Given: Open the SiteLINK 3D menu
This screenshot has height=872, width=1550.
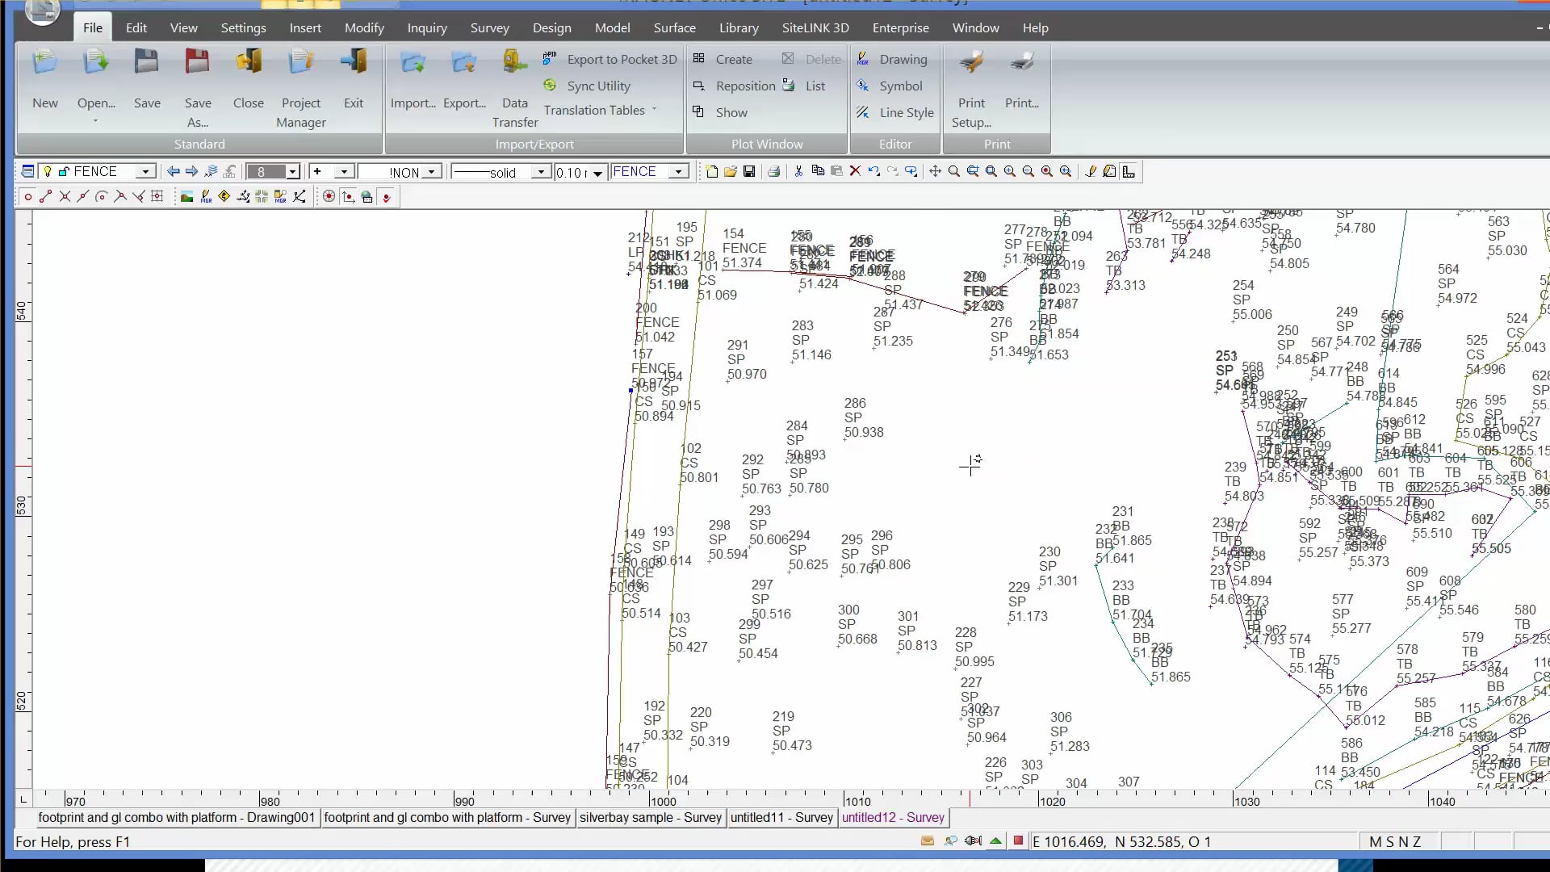Looking at the screenshot, I should pos(815,27).
